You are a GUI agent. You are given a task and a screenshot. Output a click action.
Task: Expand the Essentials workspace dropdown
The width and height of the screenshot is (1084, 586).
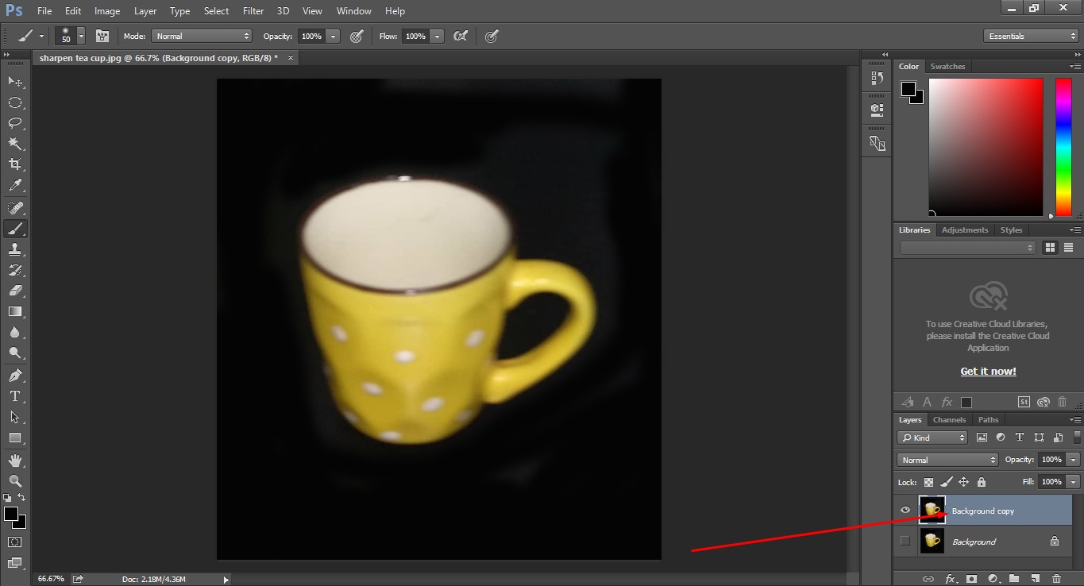pyautogui.click(x=1030, y=37)
